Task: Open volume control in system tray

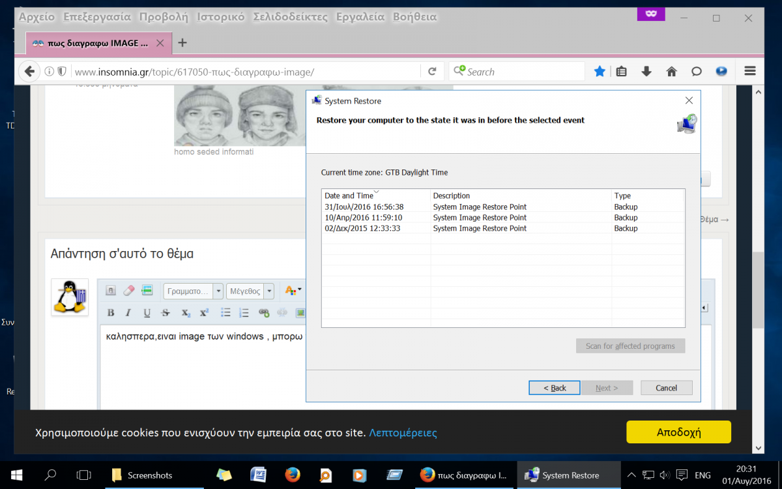Action: point(665,475)
